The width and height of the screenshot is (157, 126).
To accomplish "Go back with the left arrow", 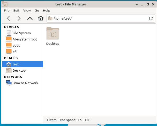I will point(8,18).
